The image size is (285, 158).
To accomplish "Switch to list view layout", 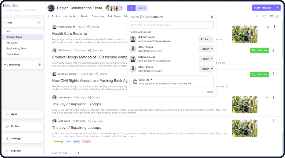I will click(271, 16).
